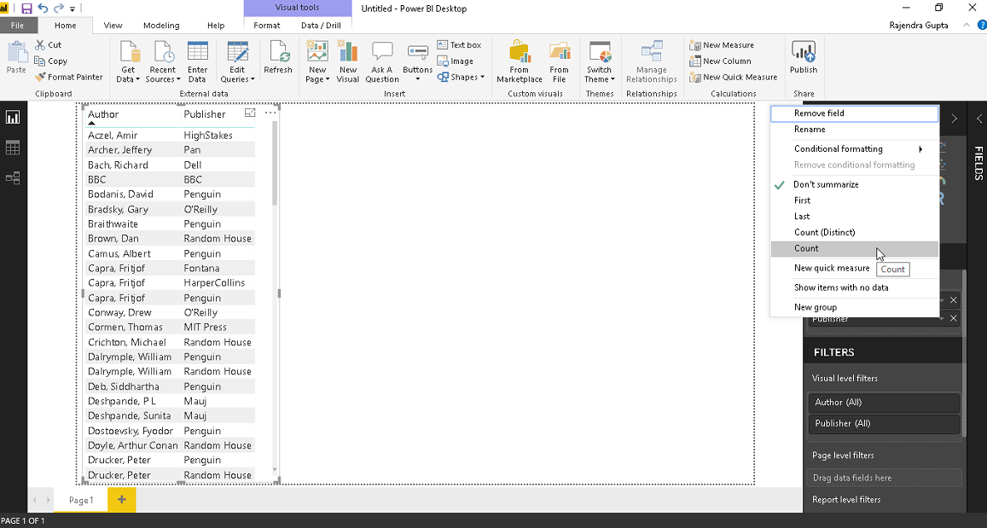
Task: Open More options ellipsis on table visual
Action: click(270, 113)
